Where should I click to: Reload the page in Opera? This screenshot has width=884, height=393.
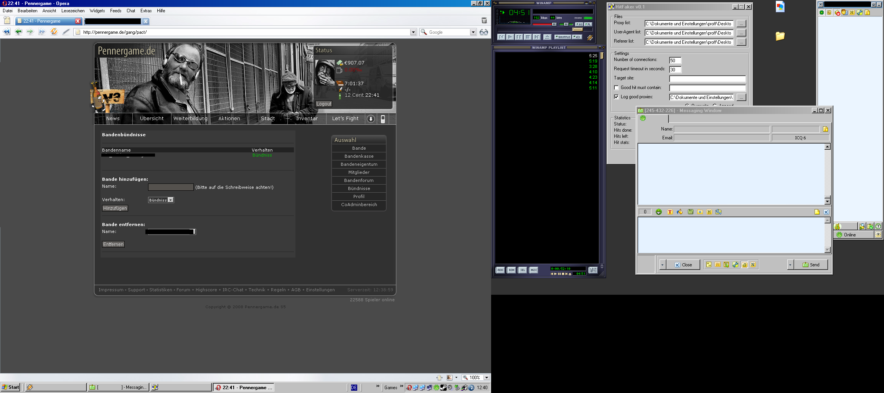[54, 32]
